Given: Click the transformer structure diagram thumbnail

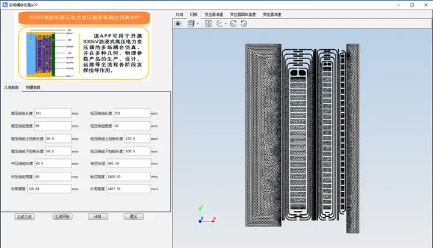Looking at the screenshot, I should (x=41, y=54).
